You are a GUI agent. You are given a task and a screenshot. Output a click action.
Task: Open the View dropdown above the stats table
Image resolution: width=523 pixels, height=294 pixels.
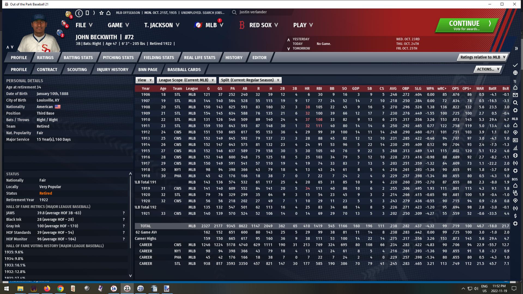145,80
